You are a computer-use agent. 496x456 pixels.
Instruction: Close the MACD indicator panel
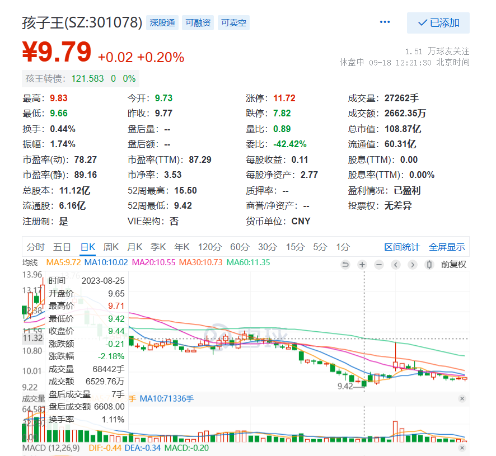click(462, 448)
